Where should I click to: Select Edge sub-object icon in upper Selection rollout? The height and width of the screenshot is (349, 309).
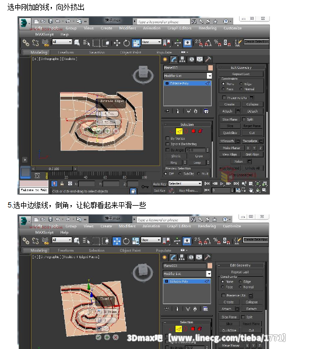(x=179, y=131)
